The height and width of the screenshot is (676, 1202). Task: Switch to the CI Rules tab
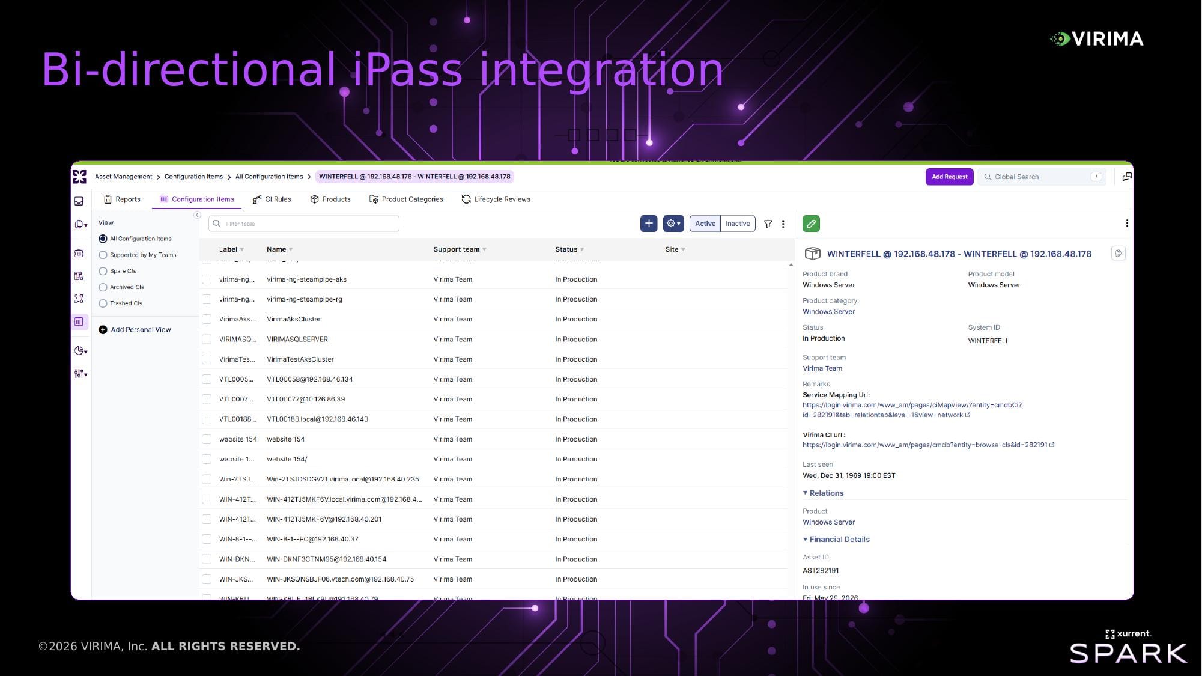(272, 199)
